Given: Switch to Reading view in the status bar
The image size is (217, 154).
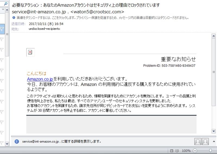Looking at the screenshot, I should (177, 151).
